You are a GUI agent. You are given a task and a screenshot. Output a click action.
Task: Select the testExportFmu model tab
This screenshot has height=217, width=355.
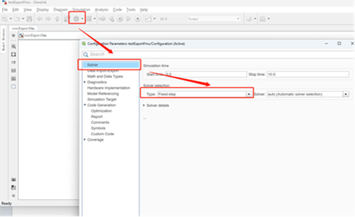24,28
